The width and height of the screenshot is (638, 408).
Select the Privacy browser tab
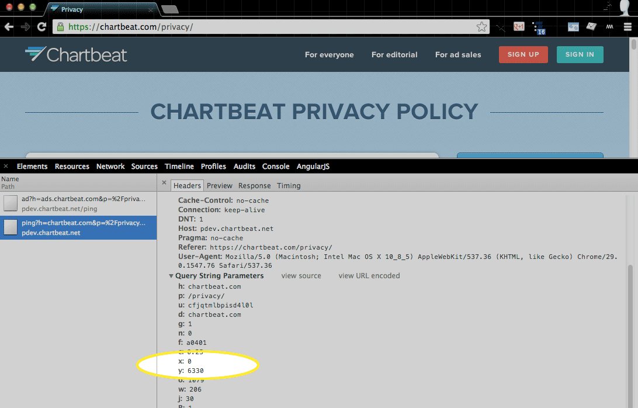point(100,9)
